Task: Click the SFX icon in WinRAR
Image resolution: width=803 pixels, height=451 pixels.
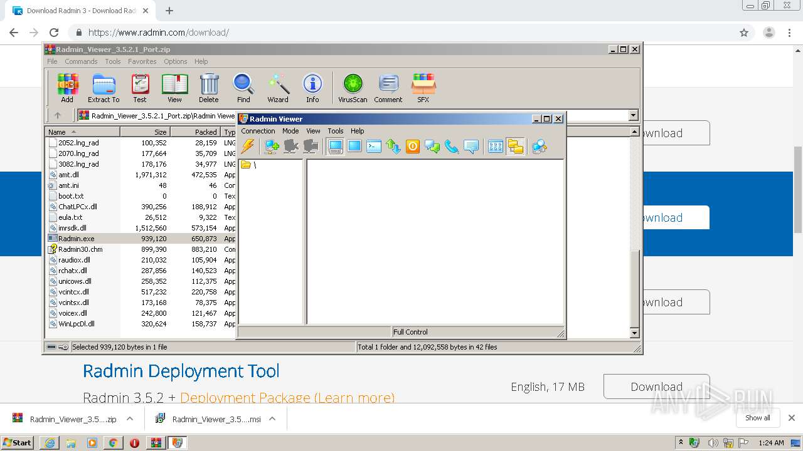Action: tap(423, 88)
